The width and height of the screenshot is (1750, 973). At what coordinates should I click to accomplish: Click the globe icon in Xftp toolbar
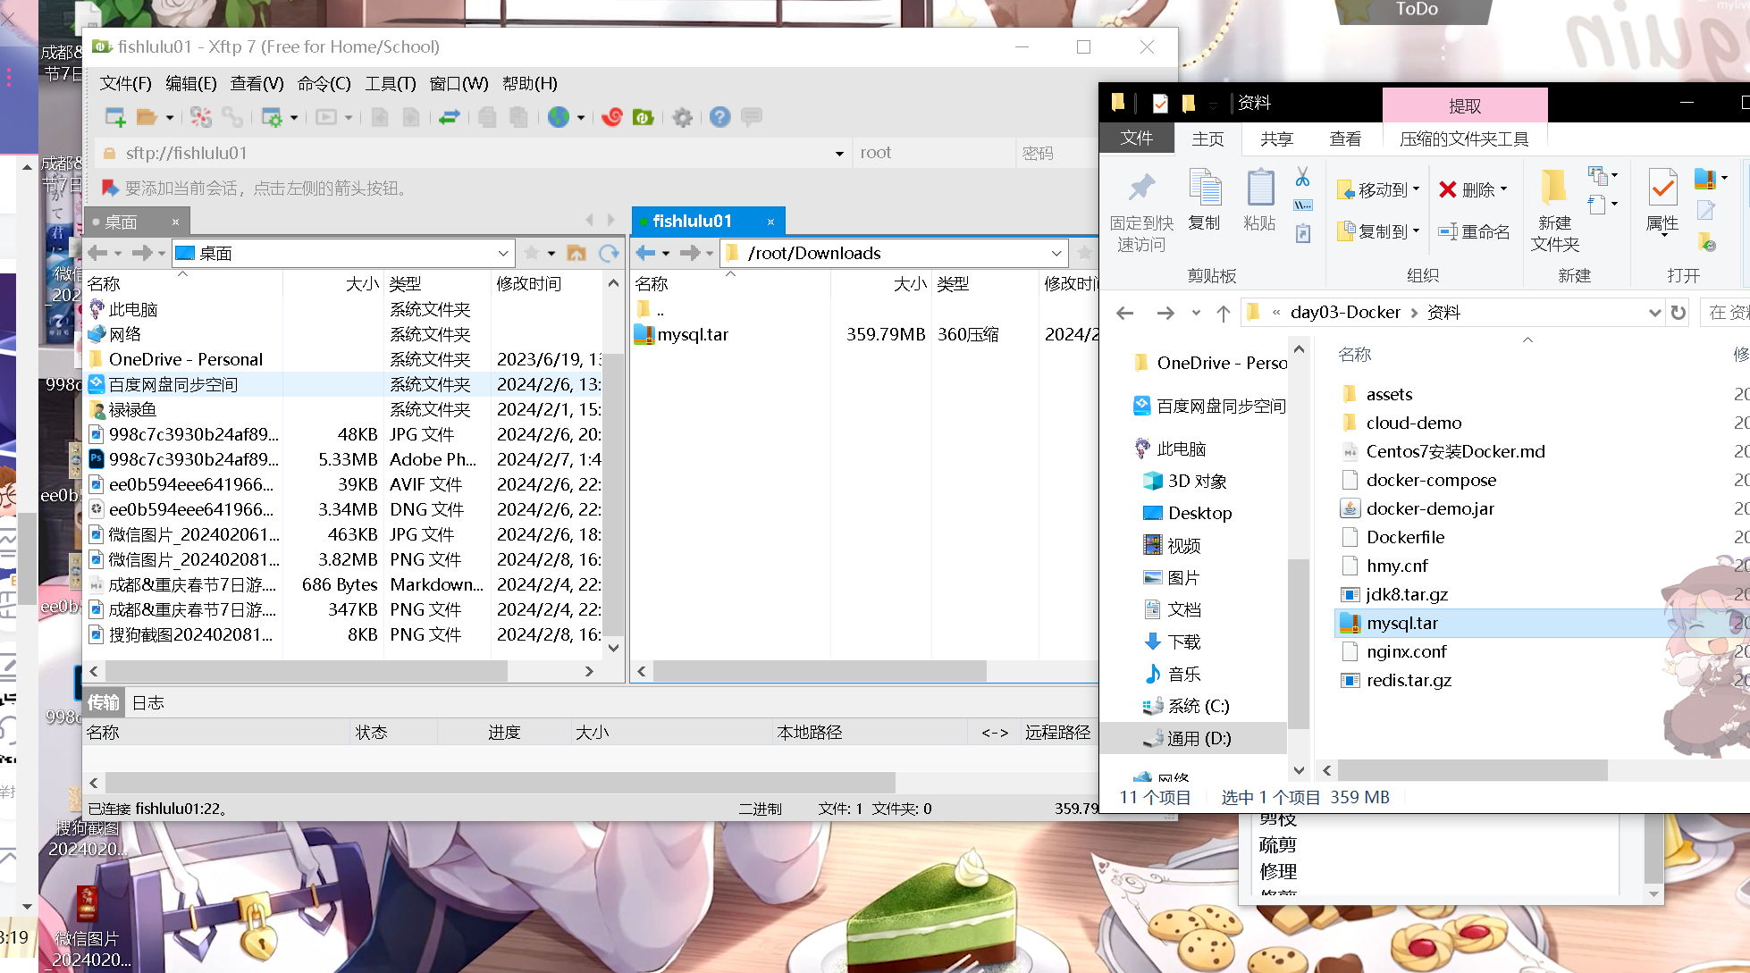559,117
